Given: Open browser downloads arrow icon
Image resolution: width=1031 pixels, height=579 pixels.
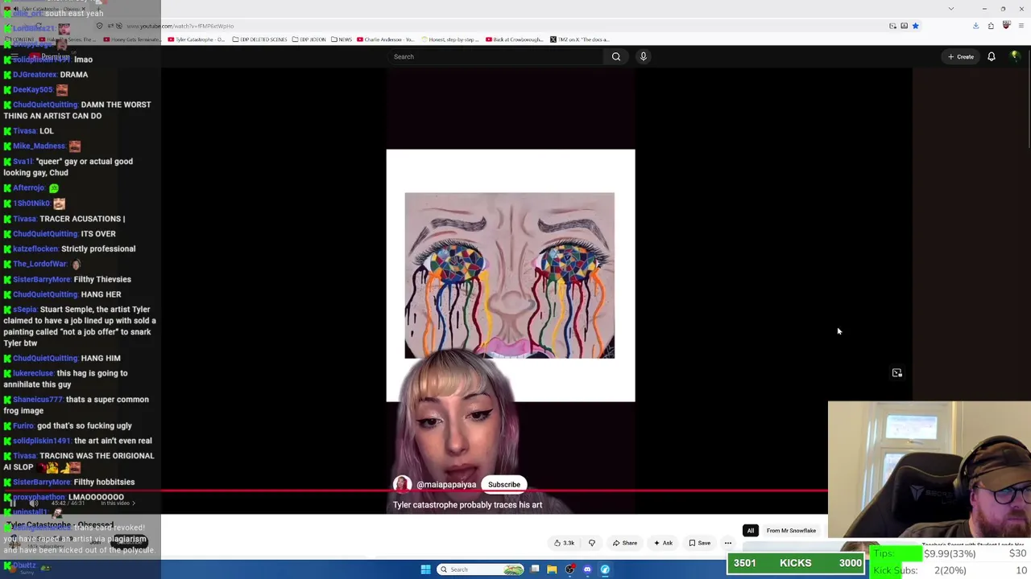Looking at the screenshot, I should point(975,26).
